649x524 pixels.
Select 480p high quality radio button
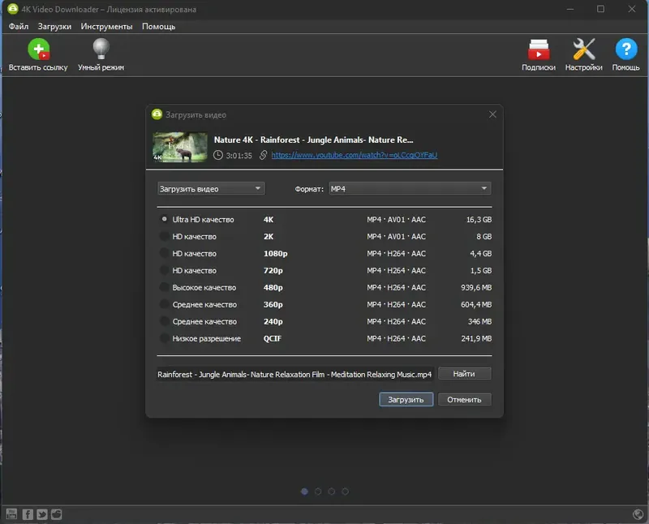click(x=165, y=287)
